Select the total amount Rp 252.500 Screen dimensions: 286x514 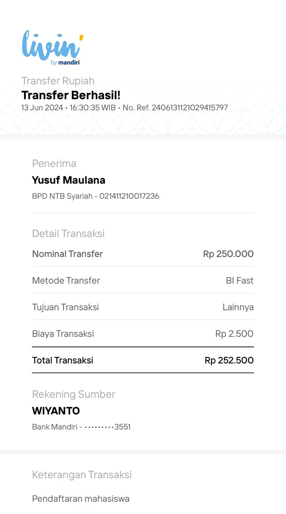click(x=229, y=360)
